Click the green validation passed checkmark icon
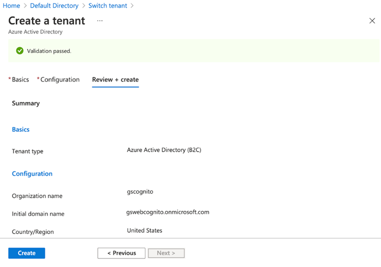Viewport: 381px width, 267px height. point(19,51)
